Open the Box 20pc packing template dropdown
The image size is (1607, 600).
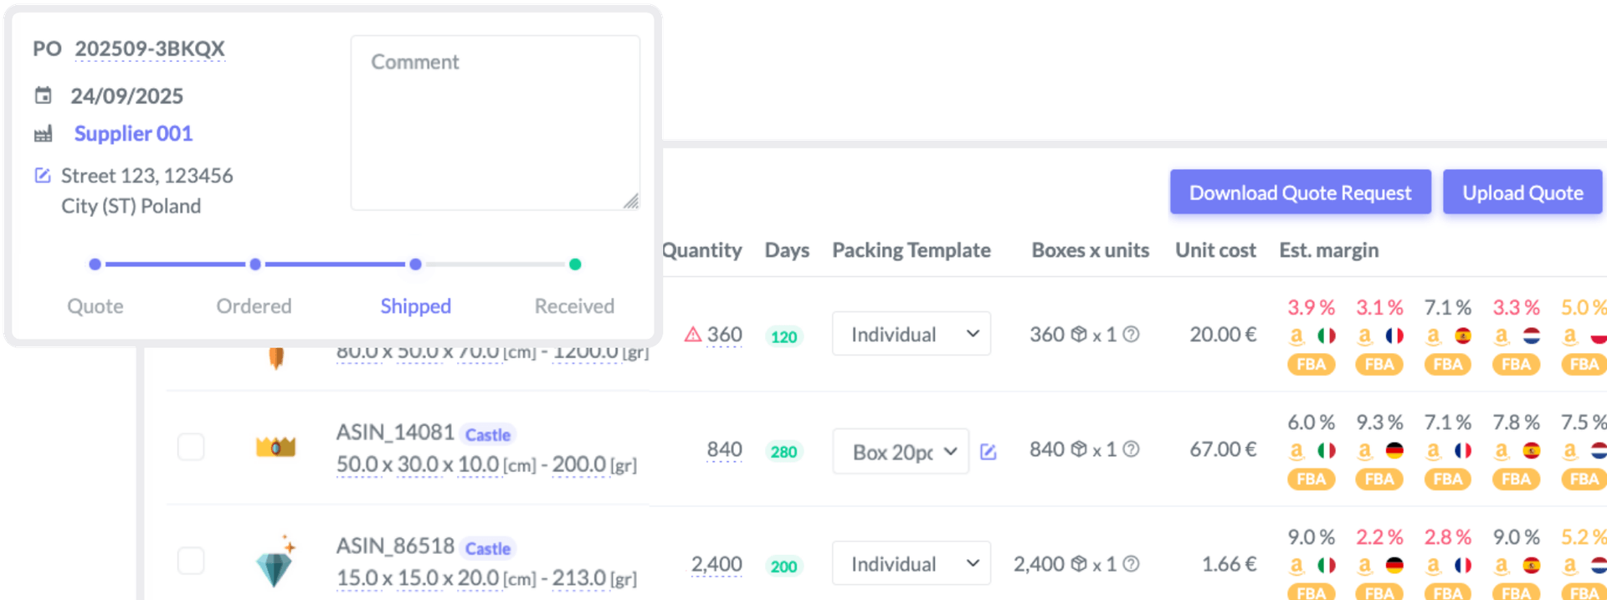click(x=901, y=452)
